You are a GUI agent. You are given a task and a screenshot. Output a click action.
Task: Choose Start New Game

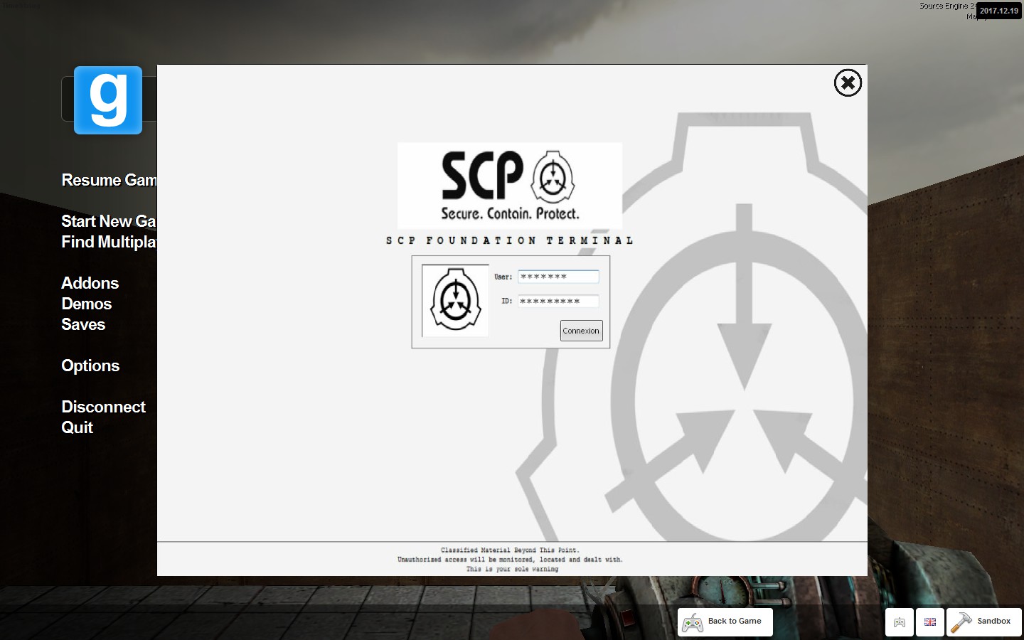pyautogui.click(x=109, y=221)
